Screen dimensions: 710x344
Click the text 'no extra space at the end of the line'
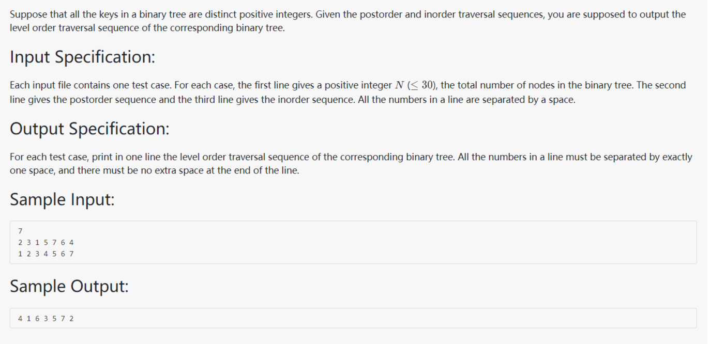218,170
